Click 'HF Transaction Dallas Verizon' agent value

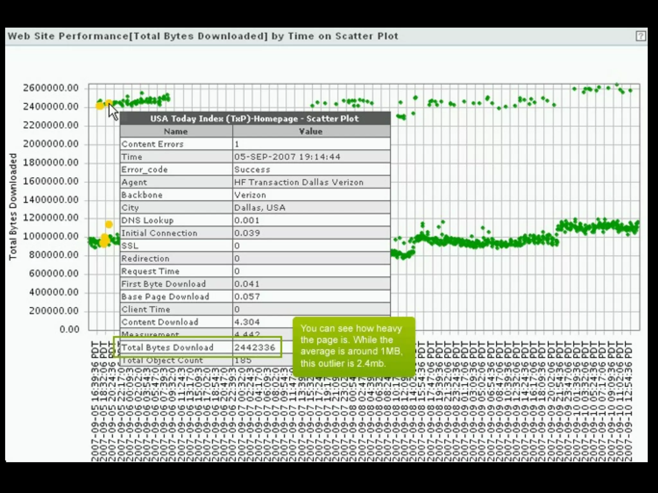click(298, 182)
